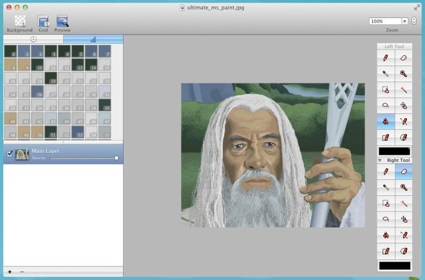The height and width of the screenshot is (280, 425).
Task: Click the Main Layer thumbnail
Action: pyautogui.click(x=22, y=154)
